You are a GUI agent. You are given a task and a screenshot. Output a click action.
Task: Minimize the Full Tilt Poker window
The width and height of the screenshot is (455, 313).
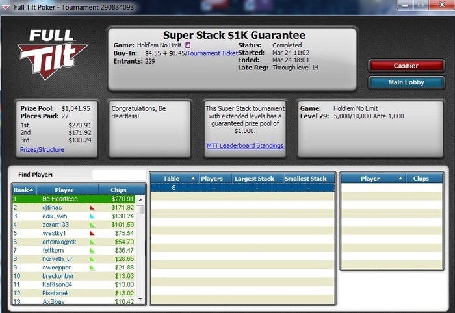tap(406, 5)
